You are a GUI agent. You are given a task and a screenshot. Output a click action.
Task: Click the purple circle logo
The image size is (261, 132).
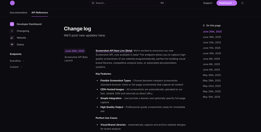point(12,3)
